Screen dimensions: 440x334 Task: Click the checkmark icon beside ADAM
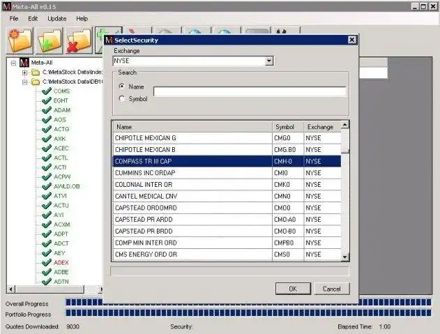(46, 110)
